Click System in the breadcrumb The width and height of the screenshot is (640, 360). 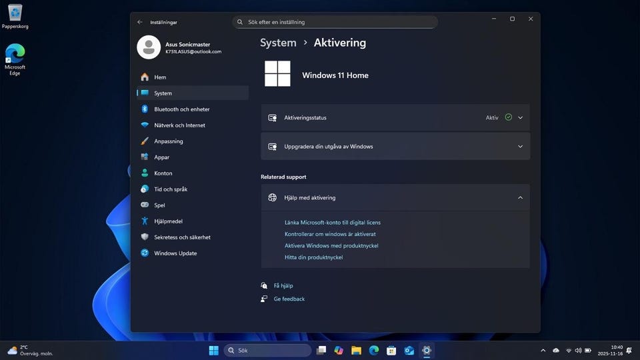pyautogui.click(x=278, y=43)
